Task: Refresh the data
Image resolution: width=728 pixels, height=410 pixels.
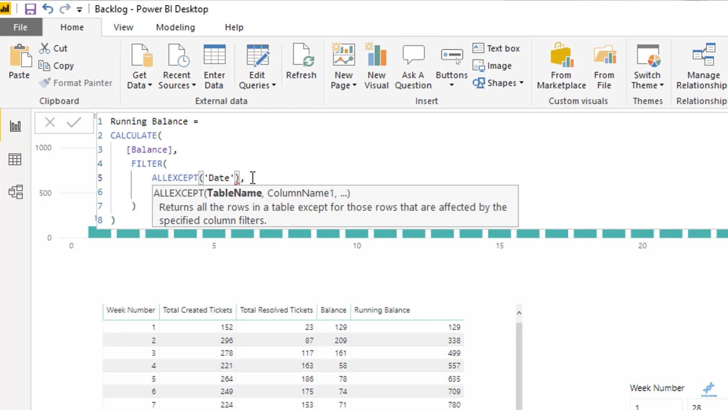Action: (x=301, y=62)
